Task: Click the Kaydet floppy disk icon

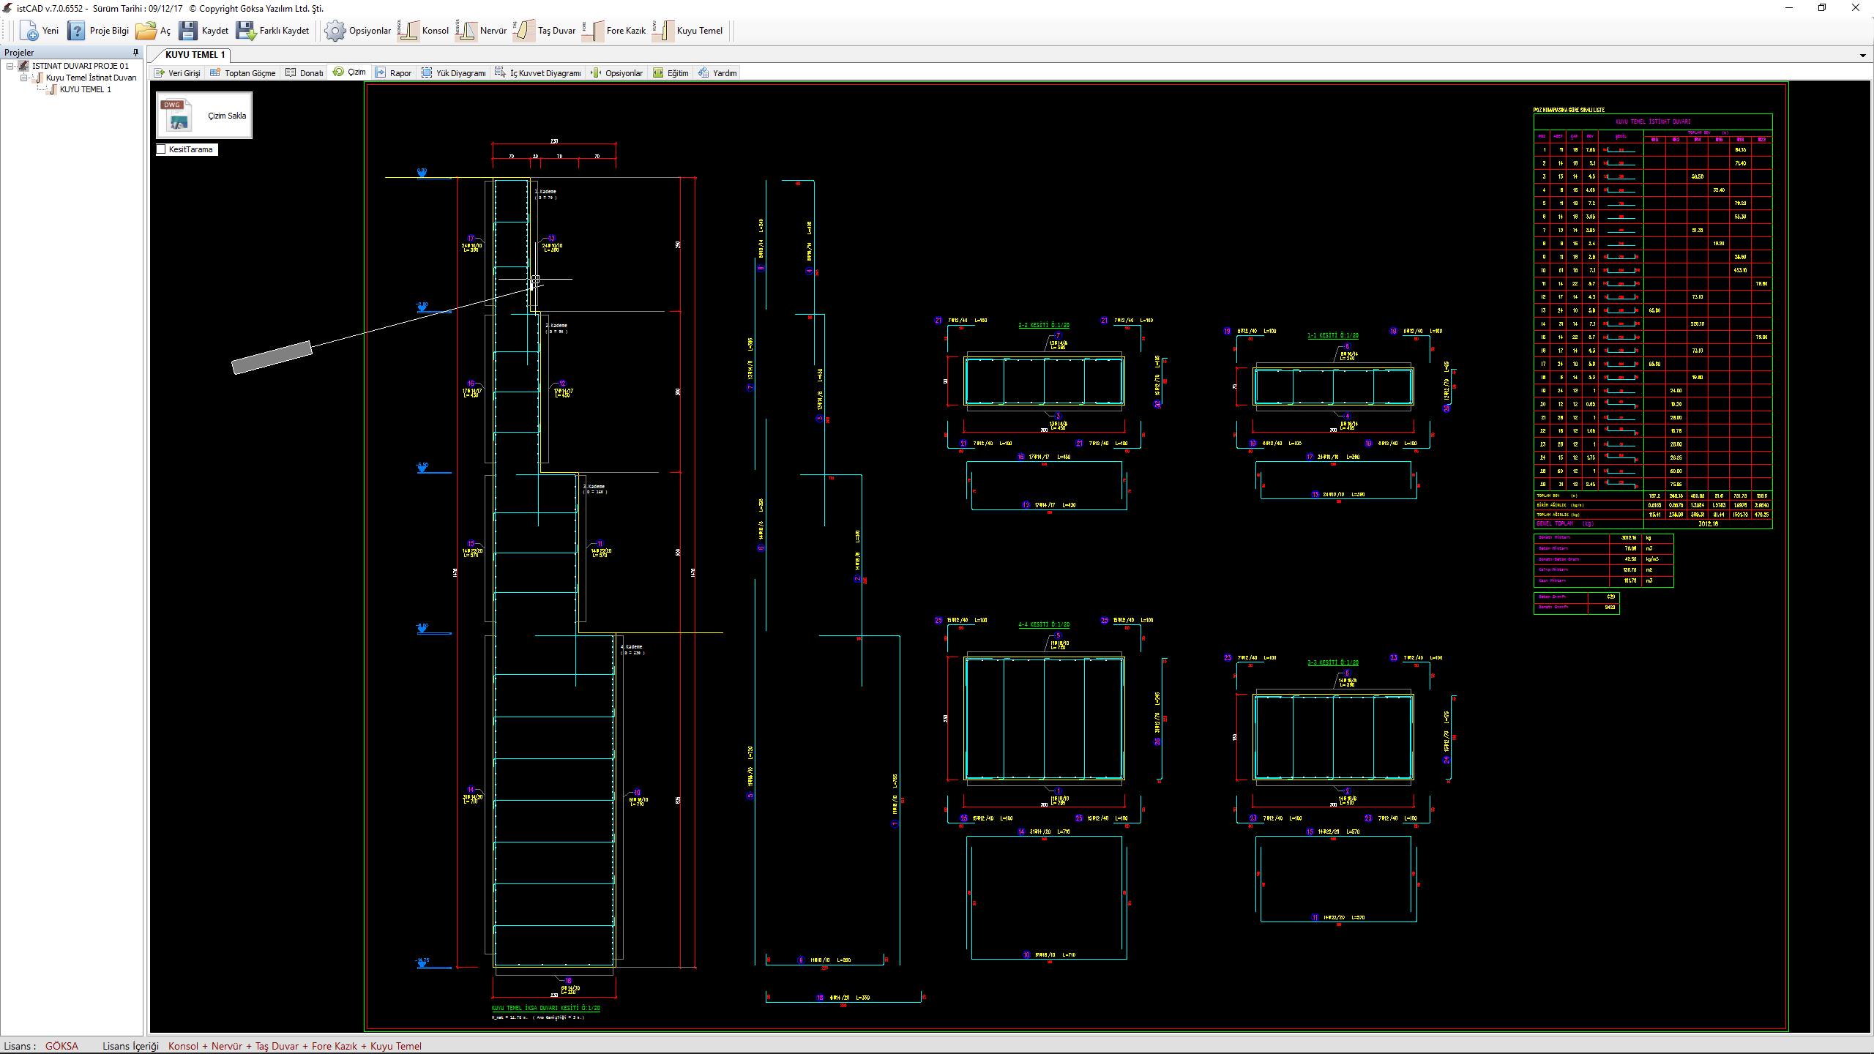Action: [x=188, y=31]
